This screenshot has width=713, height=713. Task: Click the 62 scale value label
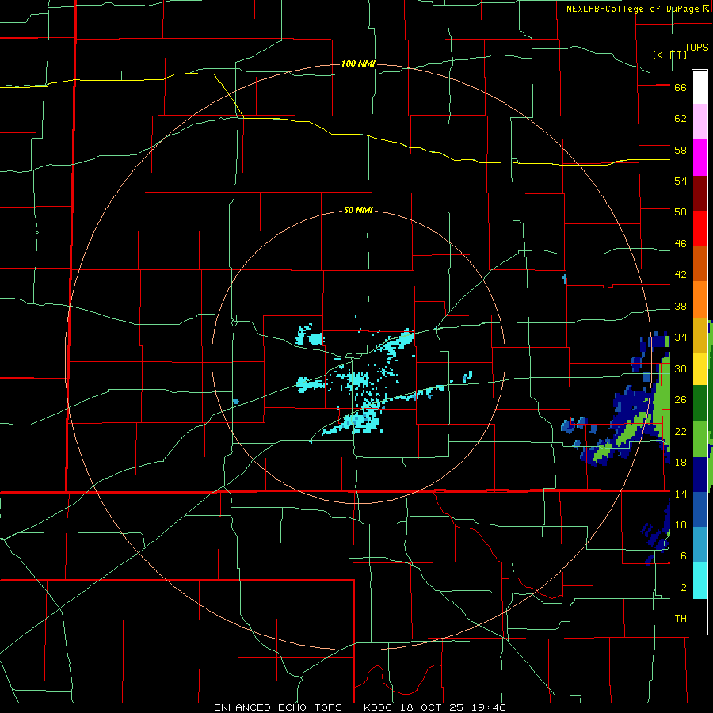[681, 119]
